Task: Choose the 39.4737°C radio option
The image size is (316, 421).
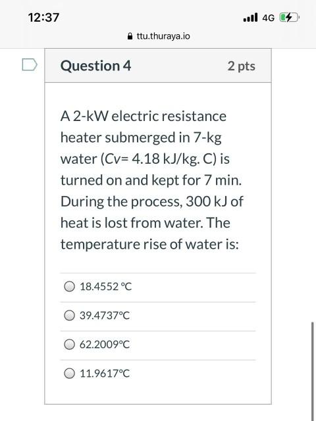Action: coord(69,316)
